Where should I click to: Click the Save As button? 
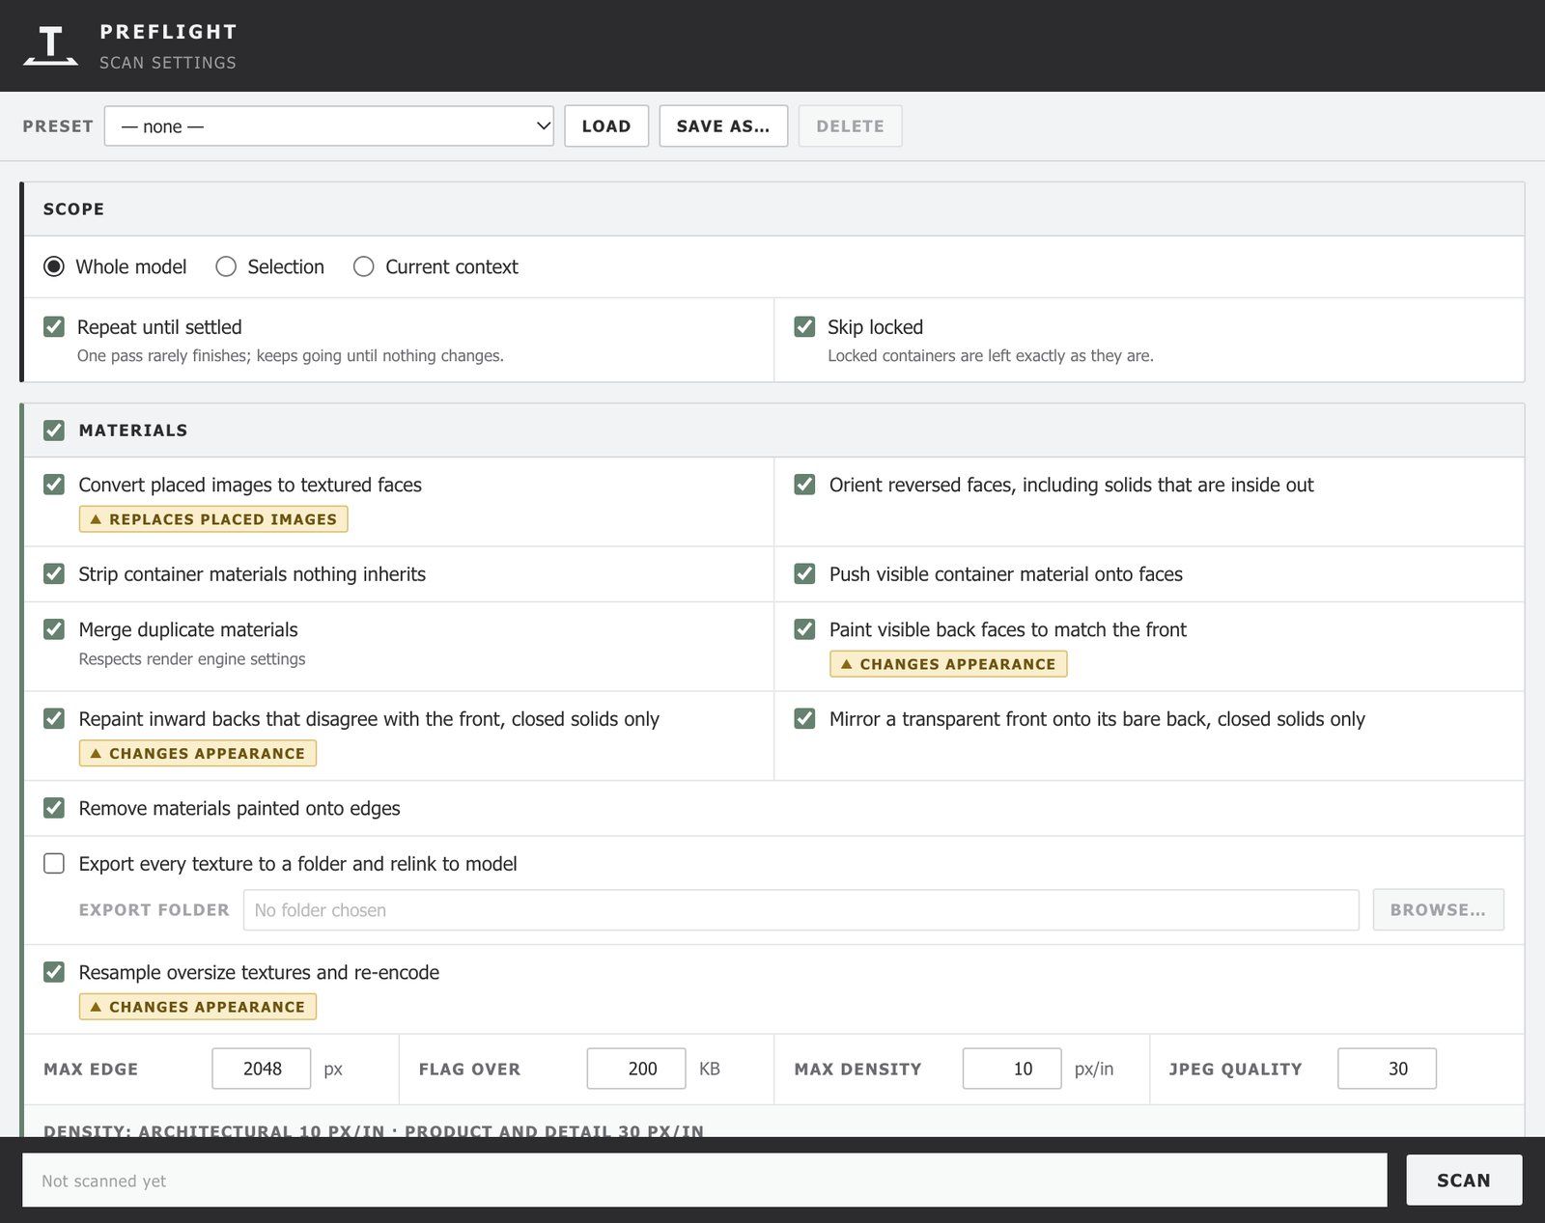tap(723, 126)
